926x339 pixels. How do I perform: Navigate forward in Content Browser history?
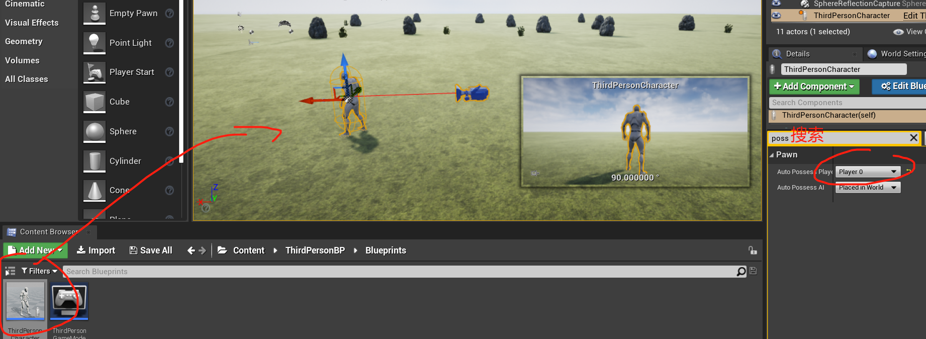[202, 250]
